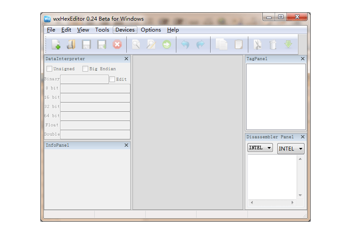351x234 pixels.
Task: Click the 16 bit value field
Action: [x=95, y=97]
